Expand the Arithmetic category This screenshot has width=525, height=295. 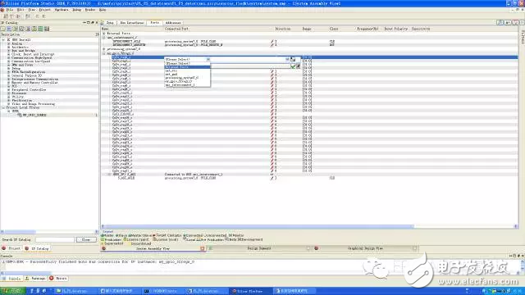tap(9, 48)
